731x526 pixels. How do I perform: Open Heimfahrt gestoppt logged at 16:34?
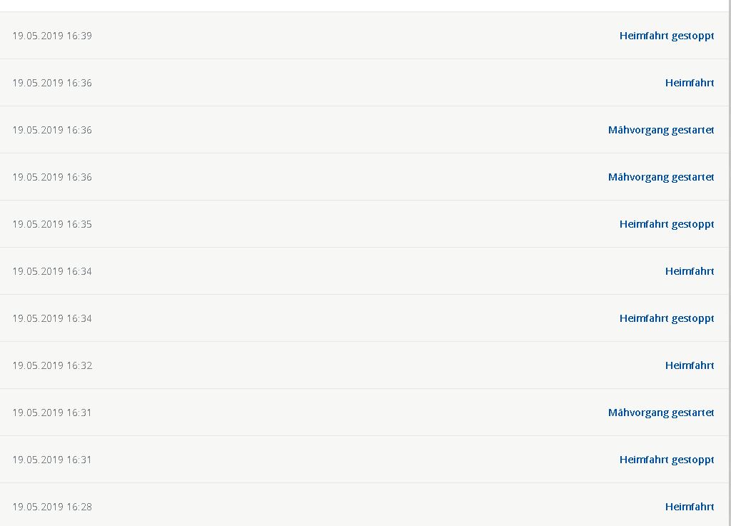(666, 318)
